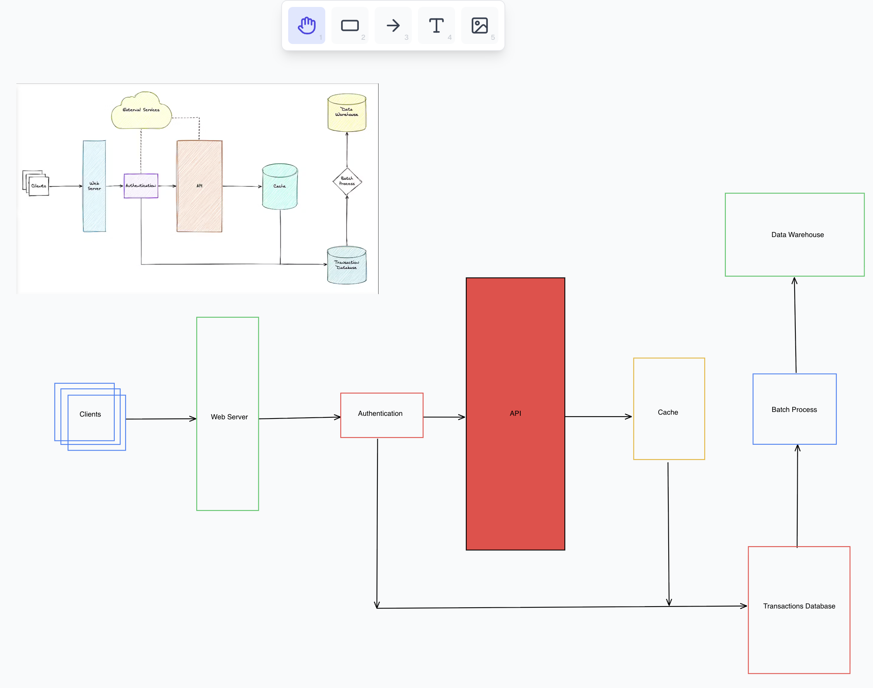This screenshot has width=873, height=688.
Task: Select vertical arrow below Cache box
Action: pos(668,534)
